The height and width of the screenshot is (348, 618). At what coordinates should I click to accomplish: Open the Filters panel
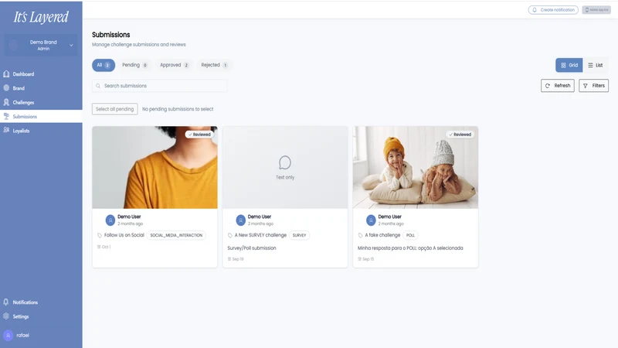[x=593, y=86]
